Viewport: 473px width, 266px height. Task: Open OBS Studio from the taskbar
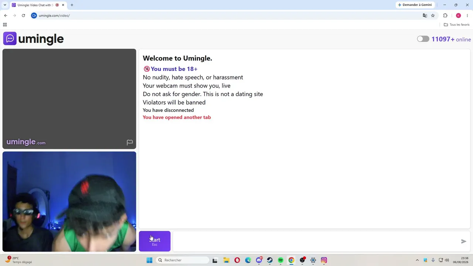pos(302,260)
